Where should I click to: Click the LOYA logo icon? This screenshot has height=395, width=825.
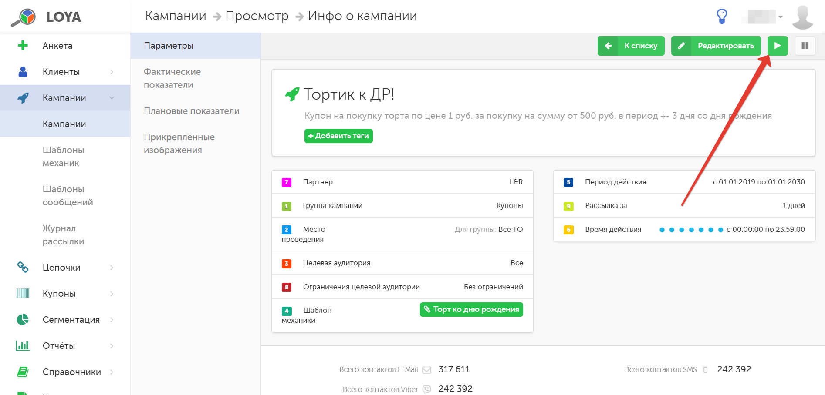coord(24,17)
